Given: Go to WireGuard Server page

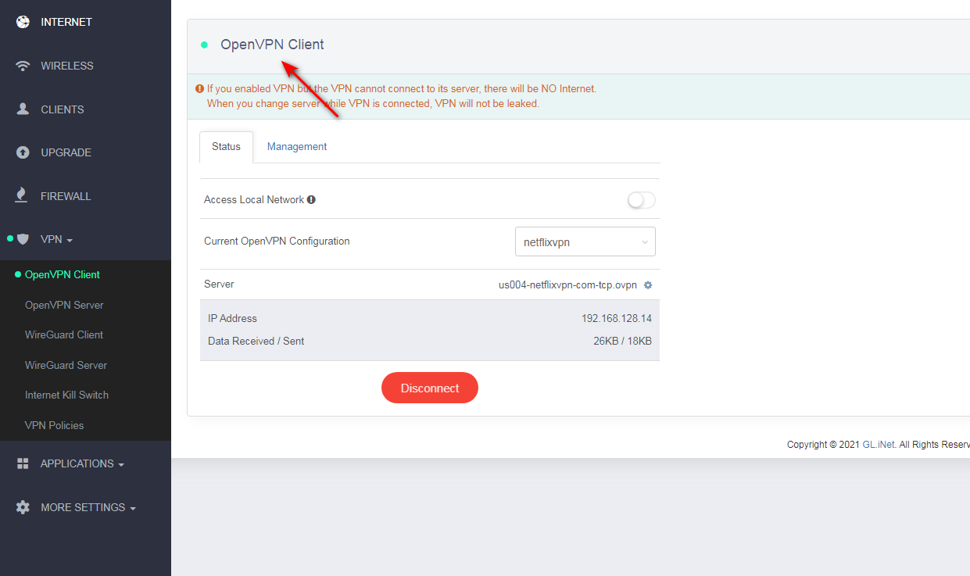Looking at the screenshot, I should 66,365.
